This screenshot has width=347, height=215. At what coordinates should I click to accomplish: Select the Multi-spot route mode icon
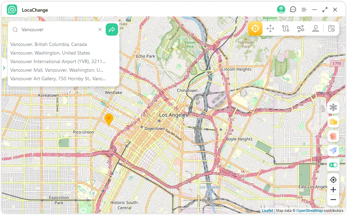coord(300,28)
